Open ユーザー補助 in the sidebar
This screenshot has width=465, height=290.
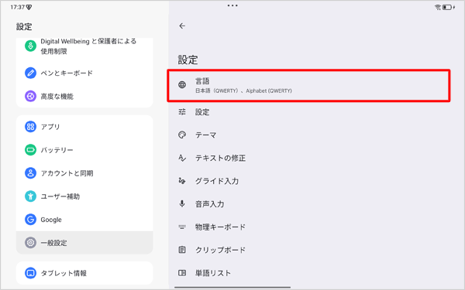coord(84,196)
